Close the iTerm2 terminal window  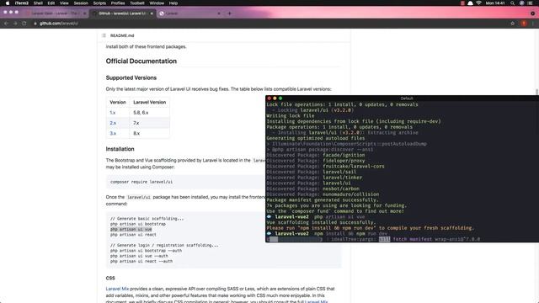tap(269, 98)
